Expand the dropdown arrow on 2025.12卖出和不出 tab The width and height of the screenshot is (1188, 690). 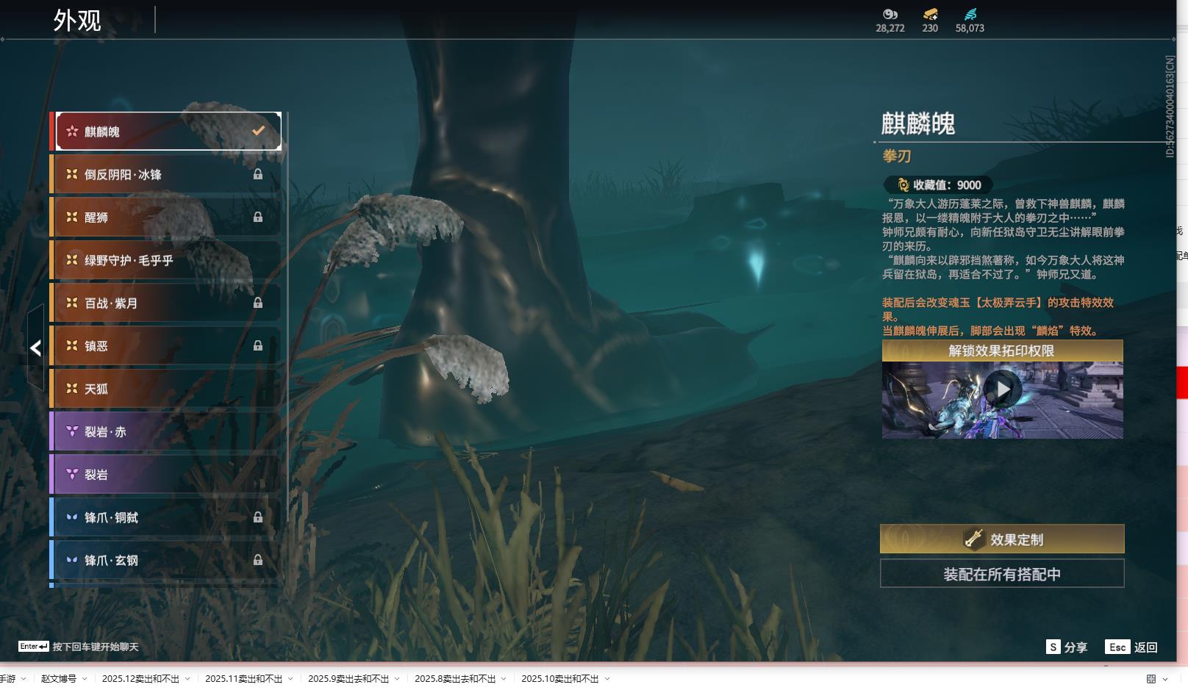click(x=187, y=678)
